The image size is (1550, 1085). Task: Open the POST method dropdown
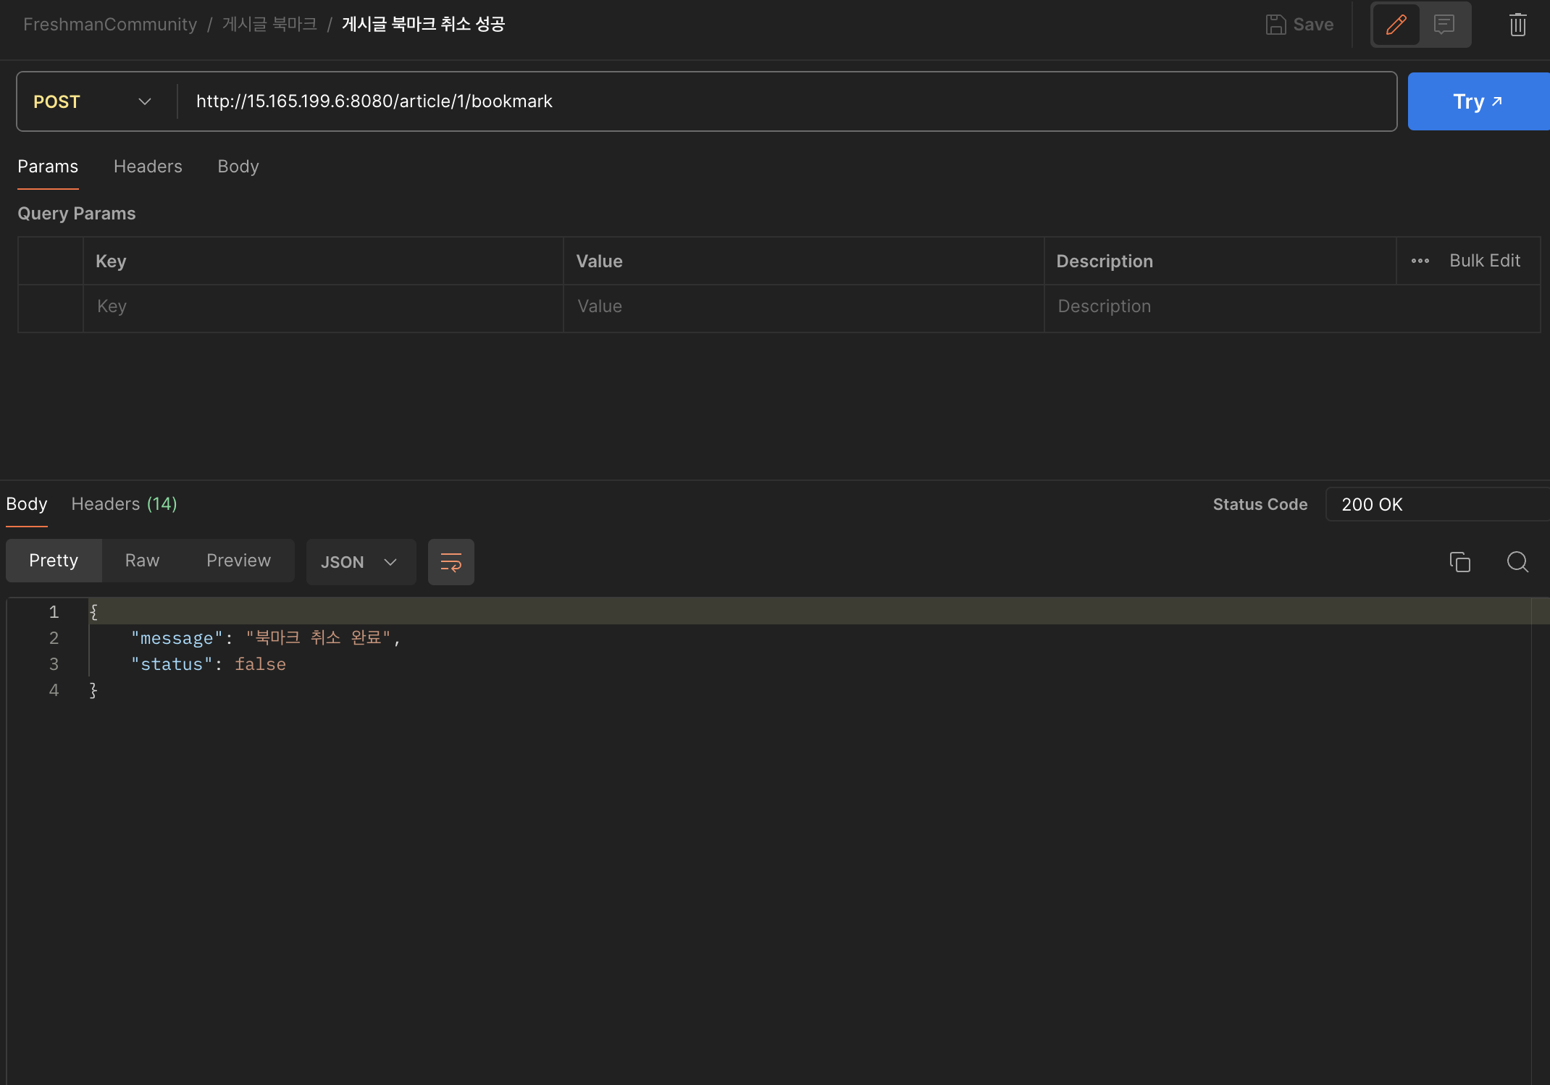click(x=94, y=101)
